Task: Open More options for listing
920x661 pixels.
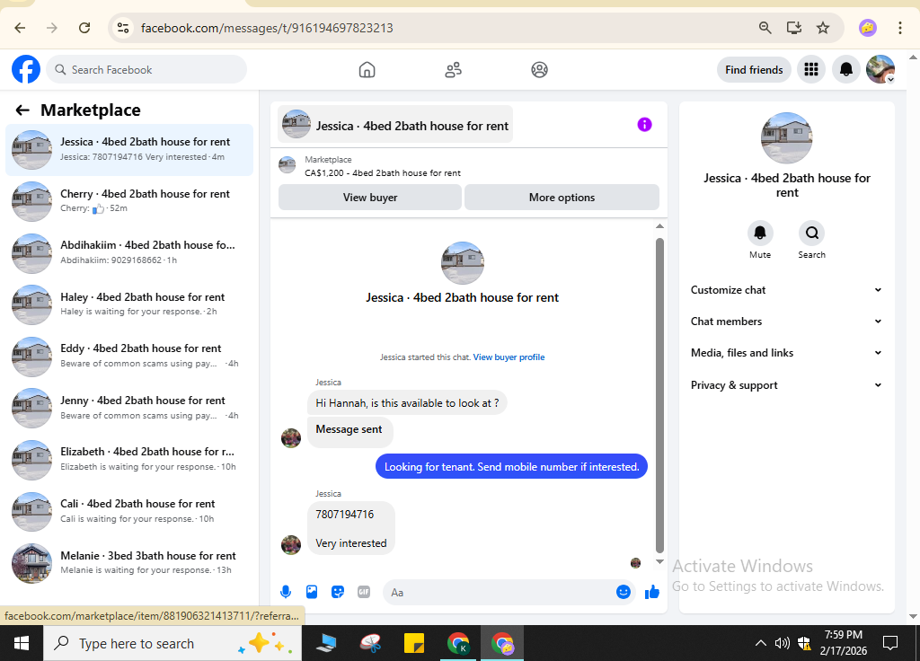Action: point(562,198)
